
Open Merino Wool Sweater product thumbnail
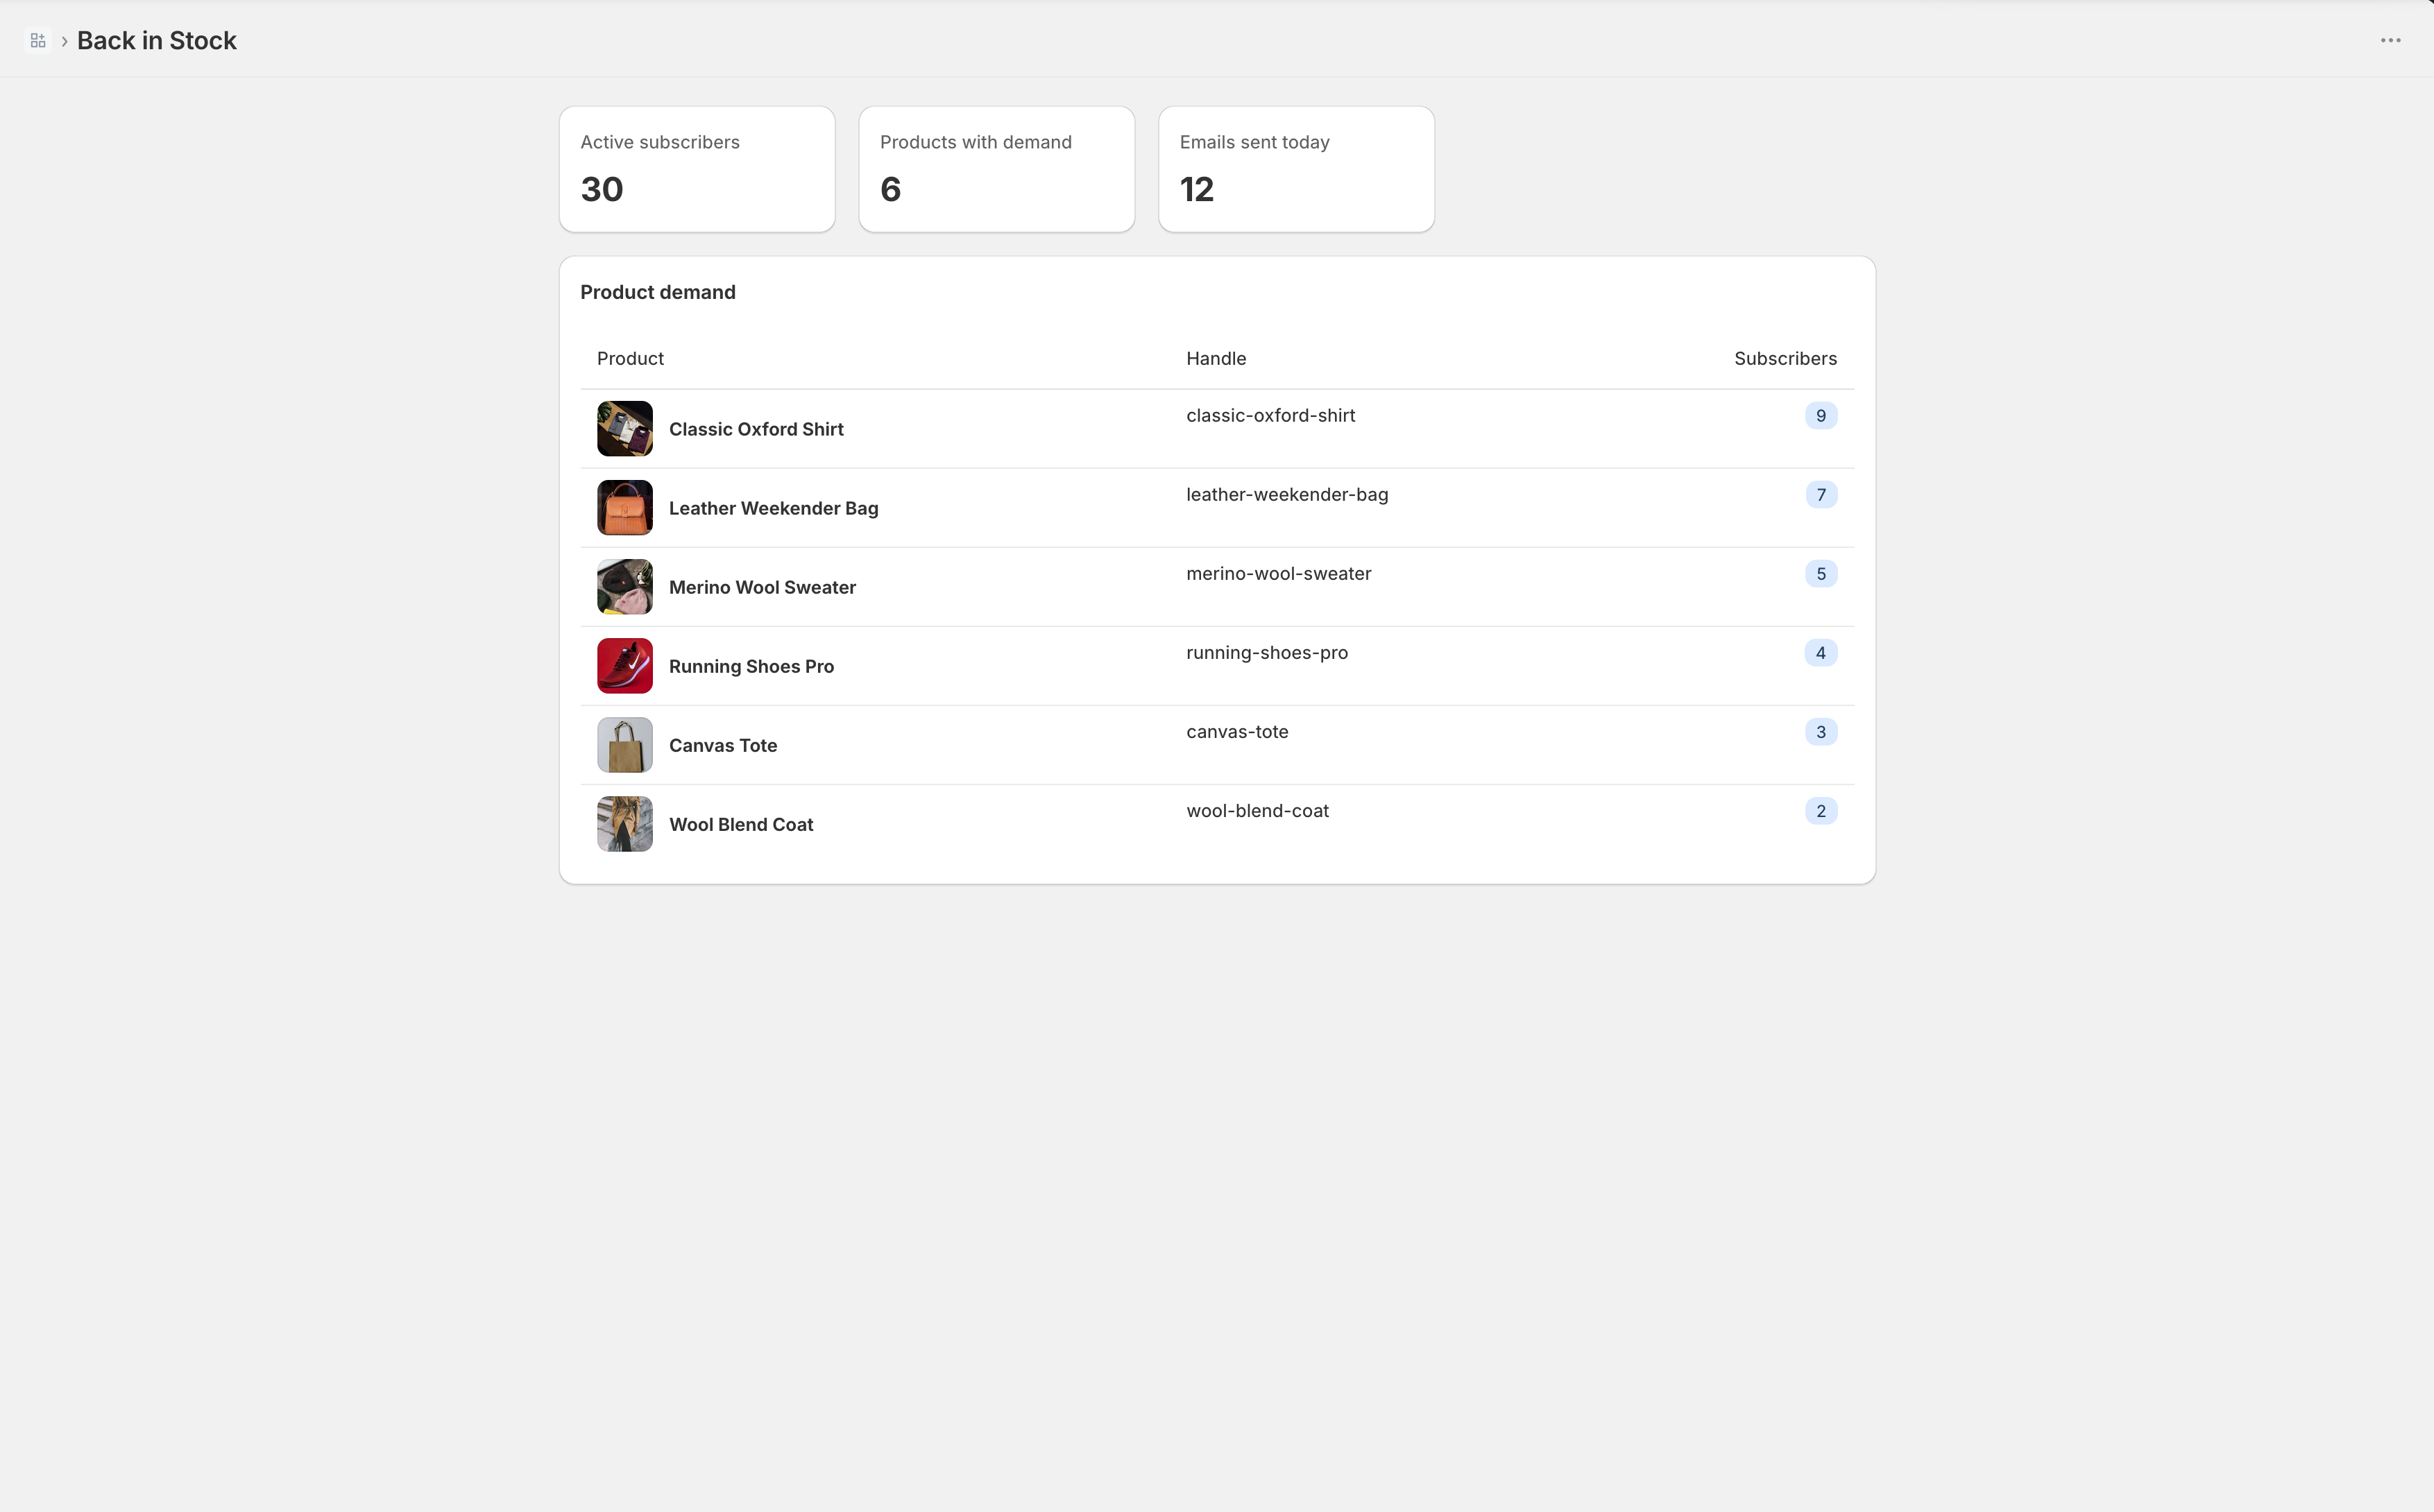625,587
